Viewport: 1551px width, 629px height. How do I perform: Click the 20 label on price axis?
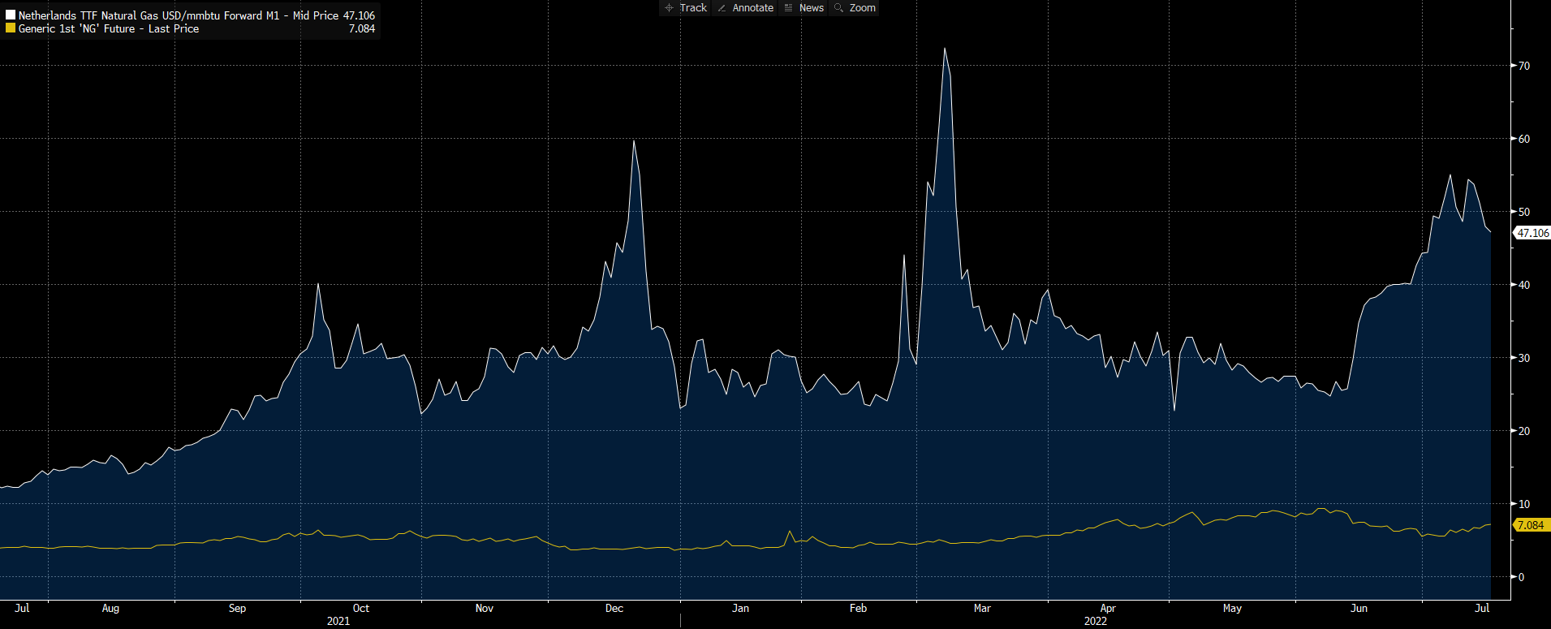pos(1524,431)
